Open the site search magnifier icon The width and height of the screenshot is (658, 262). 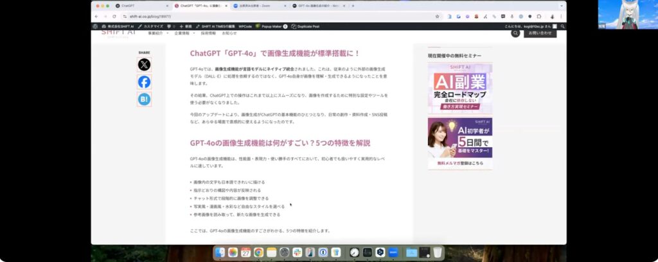pos(515,33)
